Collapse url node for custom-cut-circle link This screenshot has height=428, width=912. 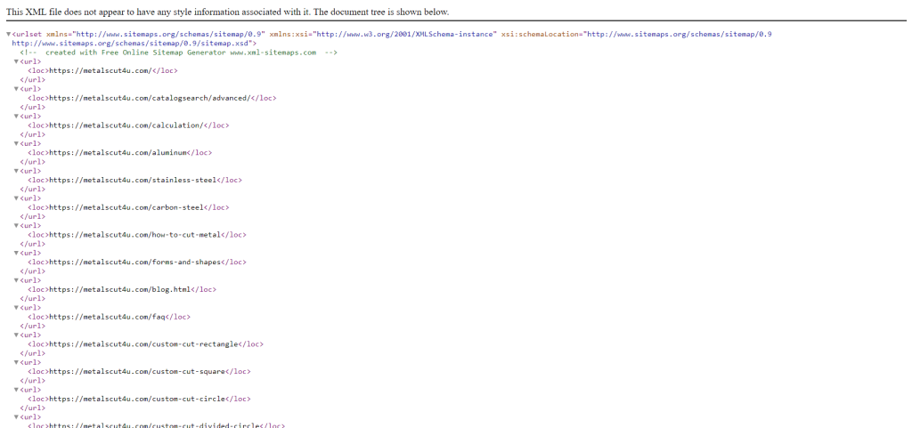pos(17,390)
